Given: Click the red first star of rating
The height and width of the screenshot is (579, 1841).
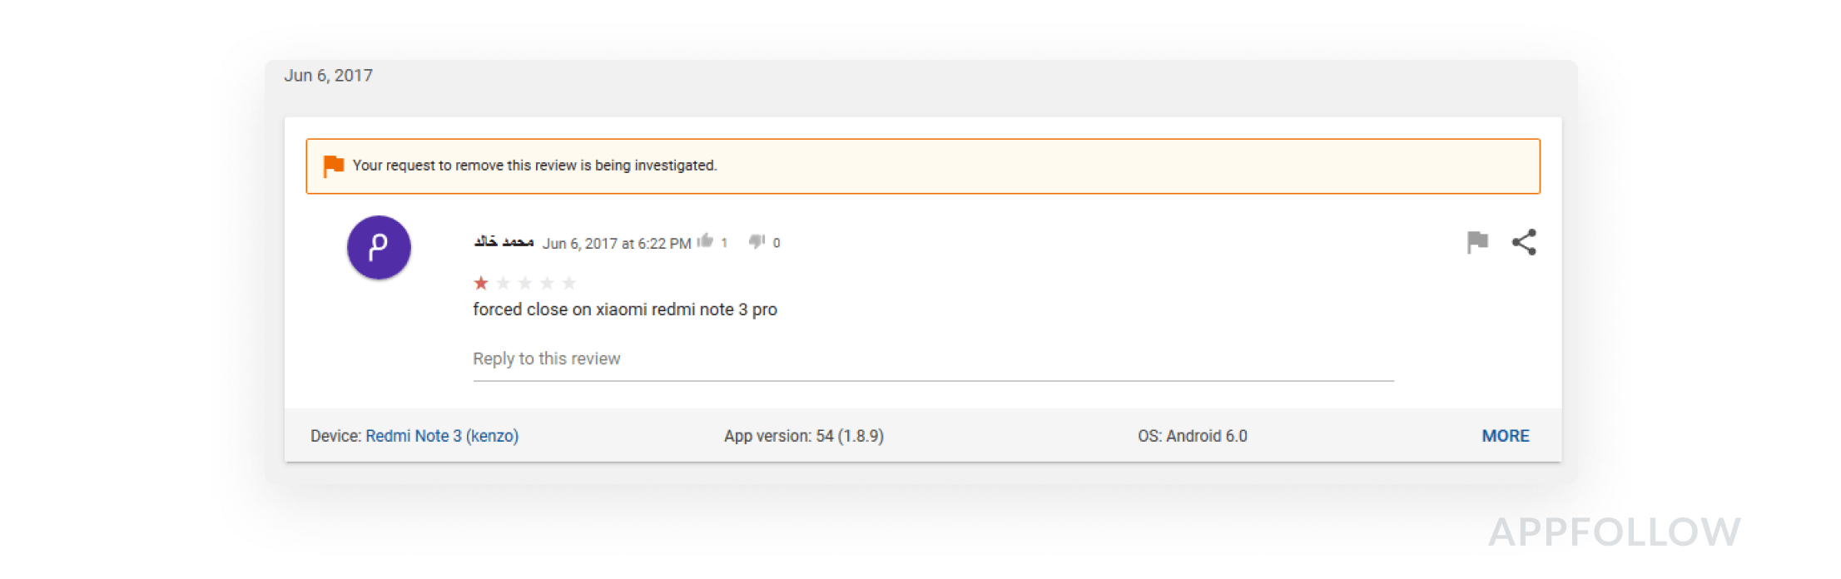Looking at the screenshot, I should pos(481,284).
